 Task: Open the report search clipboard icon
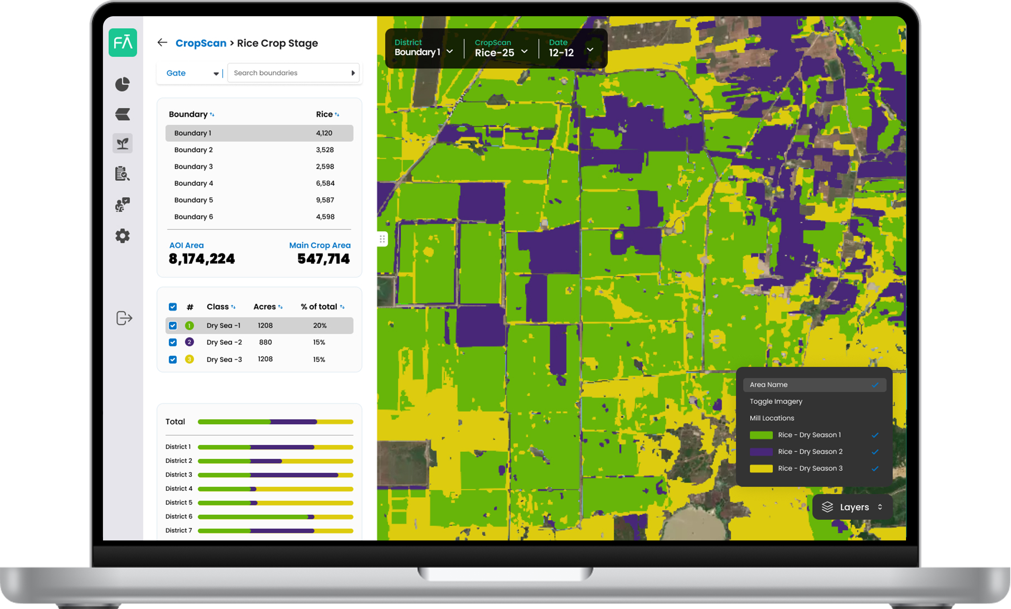coord(122,174)
